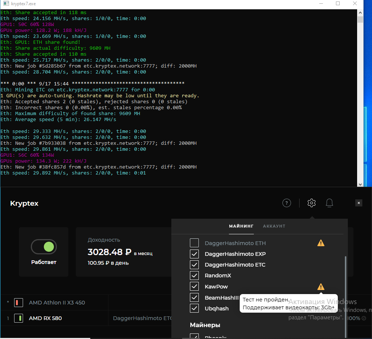Click the AMD Athlon II X3 450 icon

19,303
